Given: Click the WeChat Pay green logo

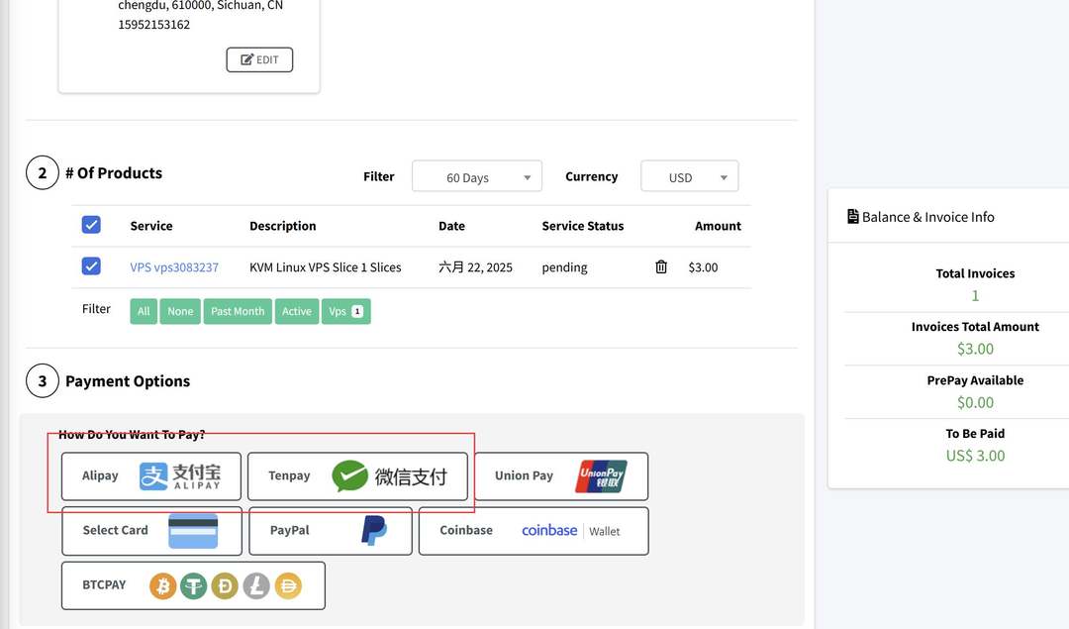Looking at the screenshot, I should pos(349,476).
